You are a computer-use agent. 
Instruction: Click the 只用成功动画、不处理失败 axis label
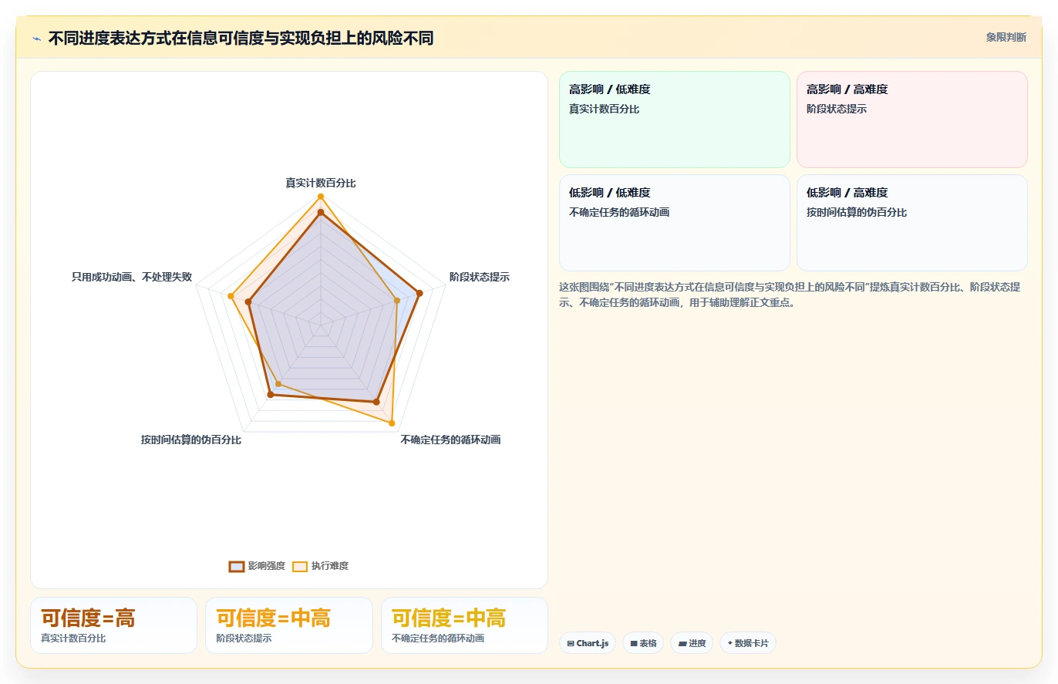click(132, 277)
